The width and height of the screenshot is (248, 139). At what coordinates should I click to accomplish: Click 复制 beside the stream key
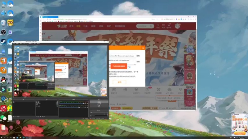(x=138, y=61)
